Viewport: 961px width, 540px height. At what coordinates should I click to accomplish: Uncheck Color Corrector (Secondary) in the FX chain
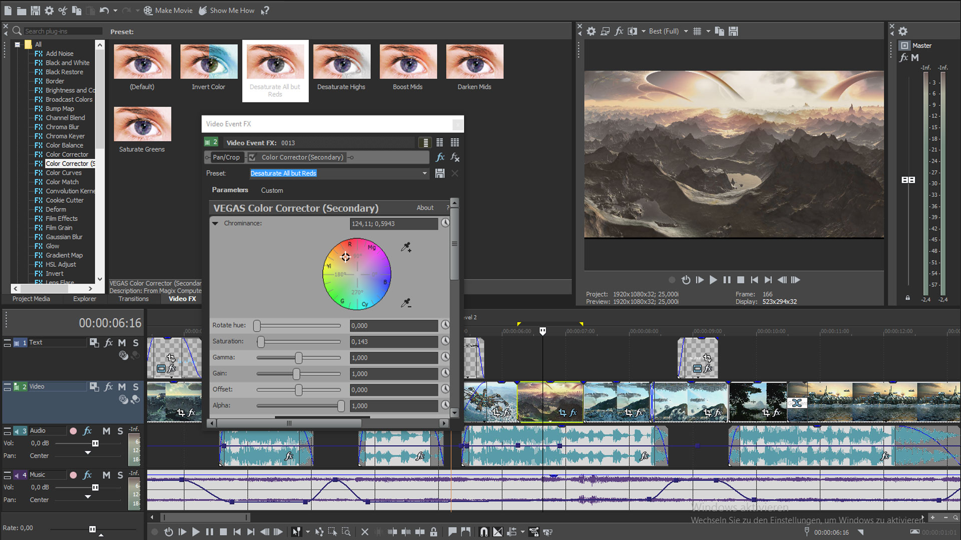252,157
